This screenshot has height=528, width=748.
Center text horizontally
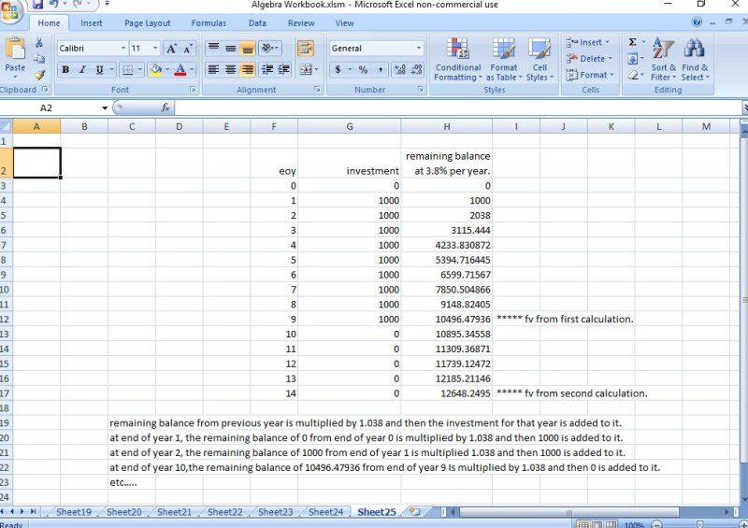click(230, 70)
